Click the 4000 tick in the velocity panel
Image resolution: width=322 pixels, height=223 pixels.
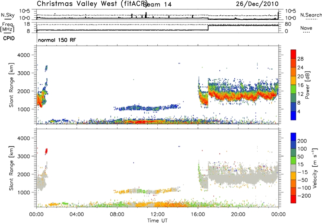(24, 138)
